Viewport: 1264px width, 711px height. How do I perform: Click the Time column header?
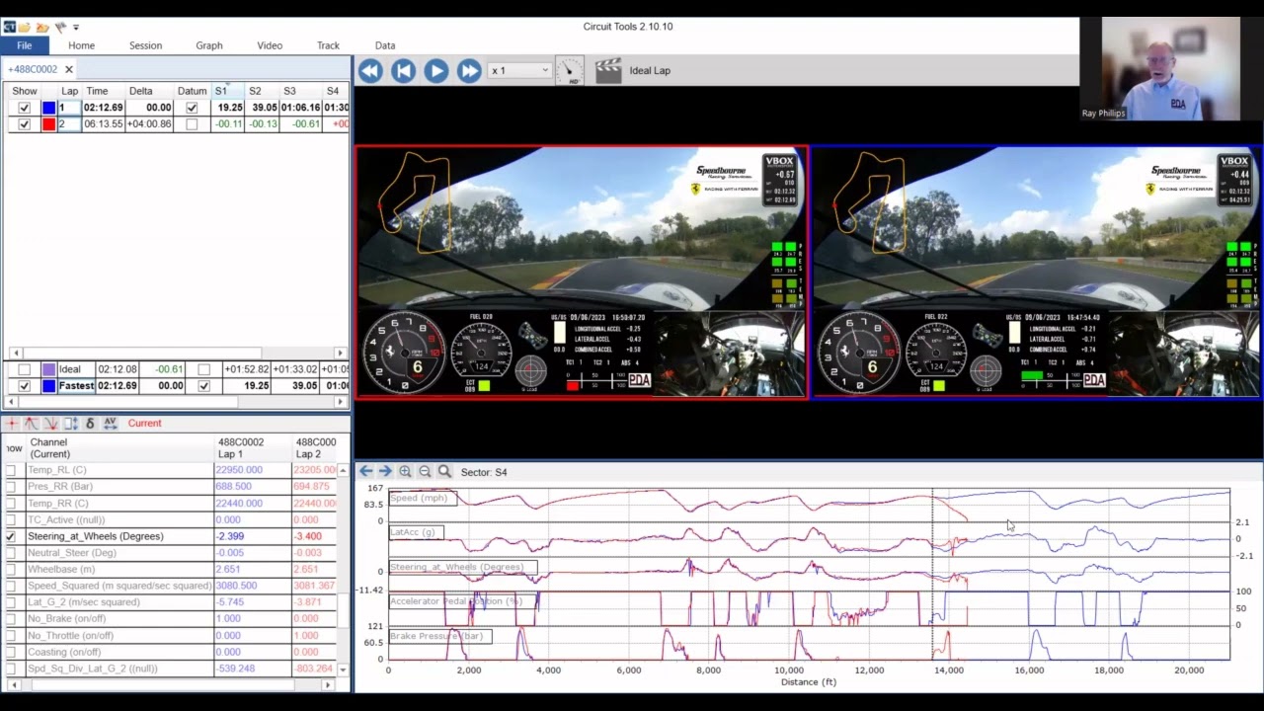(x=97, y=91)
